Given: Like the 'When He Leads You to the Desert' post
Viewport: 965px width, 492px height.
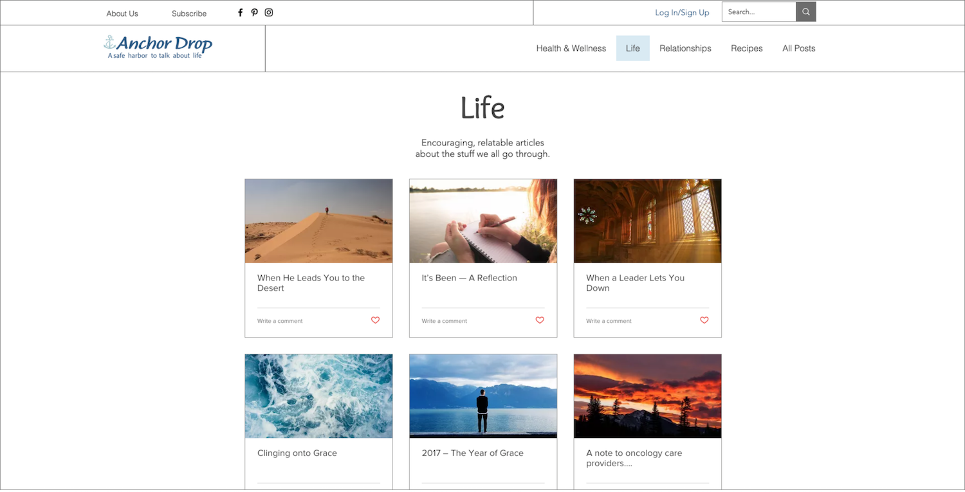Looking at the screenshot, I should coord(375,320).
